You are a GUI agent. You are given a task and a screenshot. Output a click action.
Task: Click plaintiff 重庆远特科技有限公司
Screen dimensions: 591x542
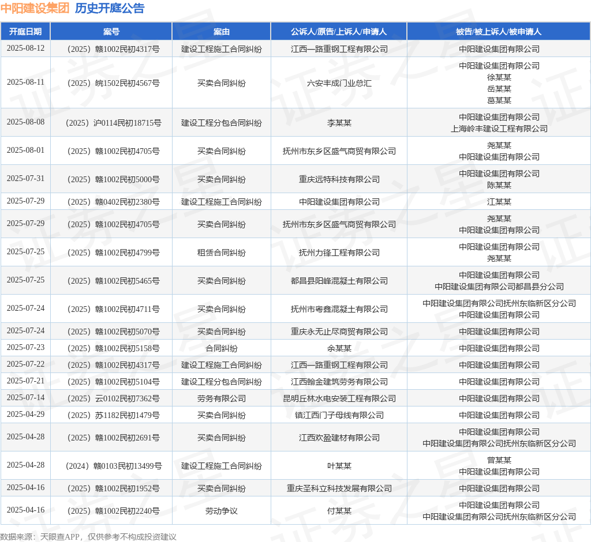pyautogui.click(x=339, y=180)
